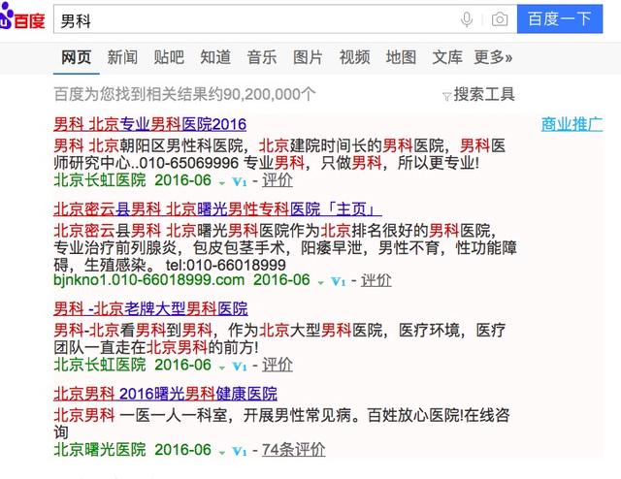Click snippet text 团队一直走在北京男科的前方!

tap(156, 347)
